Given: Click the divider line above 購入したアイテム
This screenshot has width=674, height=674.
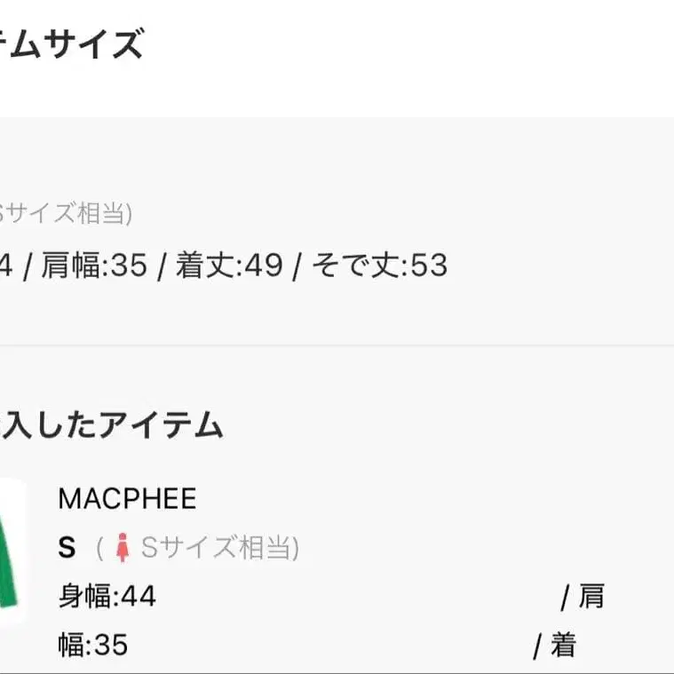Looking at the screenshot, I should [x=337, y=345].
